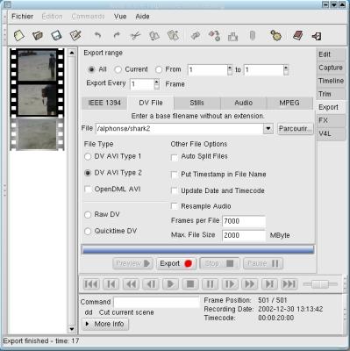Click the Frames per File field
This screenshot has height=351, width=350.
(x=244, y=221)
